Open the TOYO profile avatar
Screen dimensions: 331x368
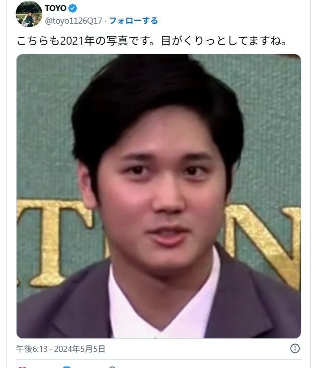tap(29, 14)
